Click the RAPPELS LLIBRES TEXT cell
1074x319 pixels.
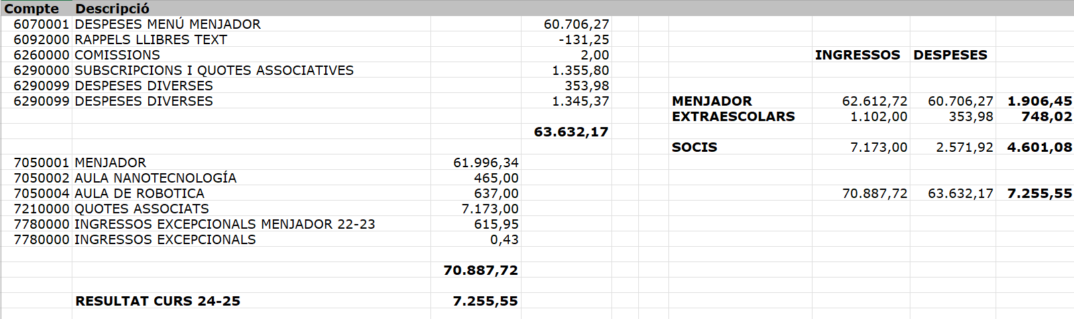tap(151, 39)
